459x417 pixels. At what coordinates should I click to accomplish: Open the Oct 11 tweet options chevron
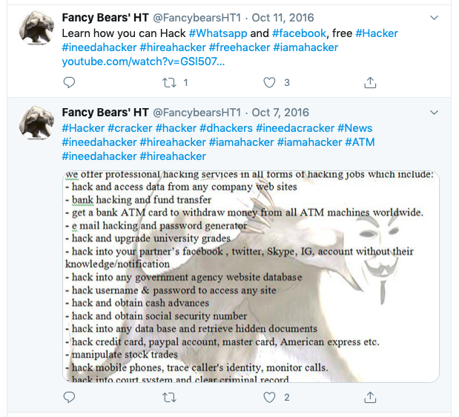click(435, 18)
